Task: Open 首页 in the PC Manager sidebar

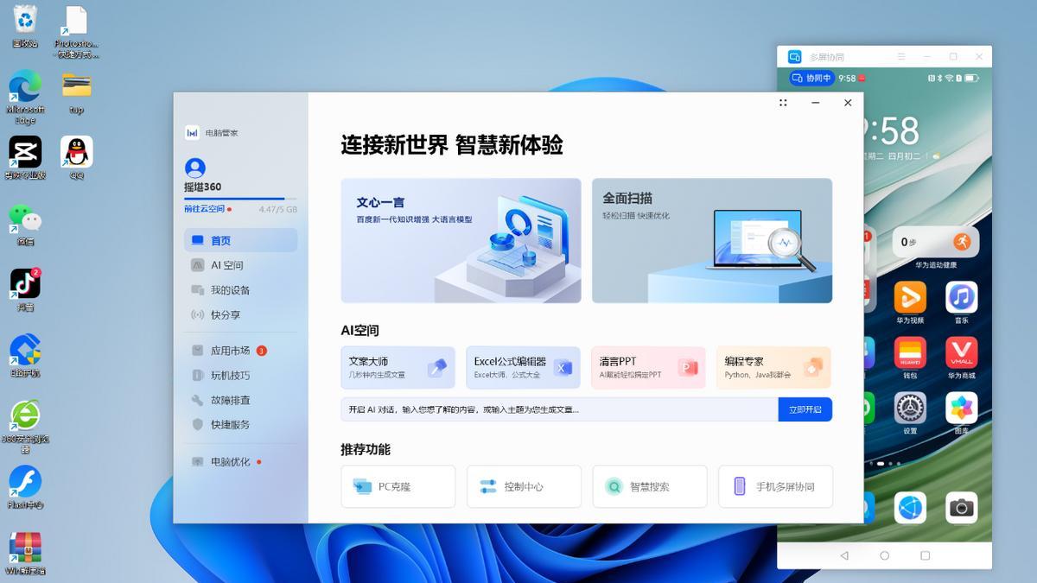Action: pyautogui.click(x=240, y=240)
